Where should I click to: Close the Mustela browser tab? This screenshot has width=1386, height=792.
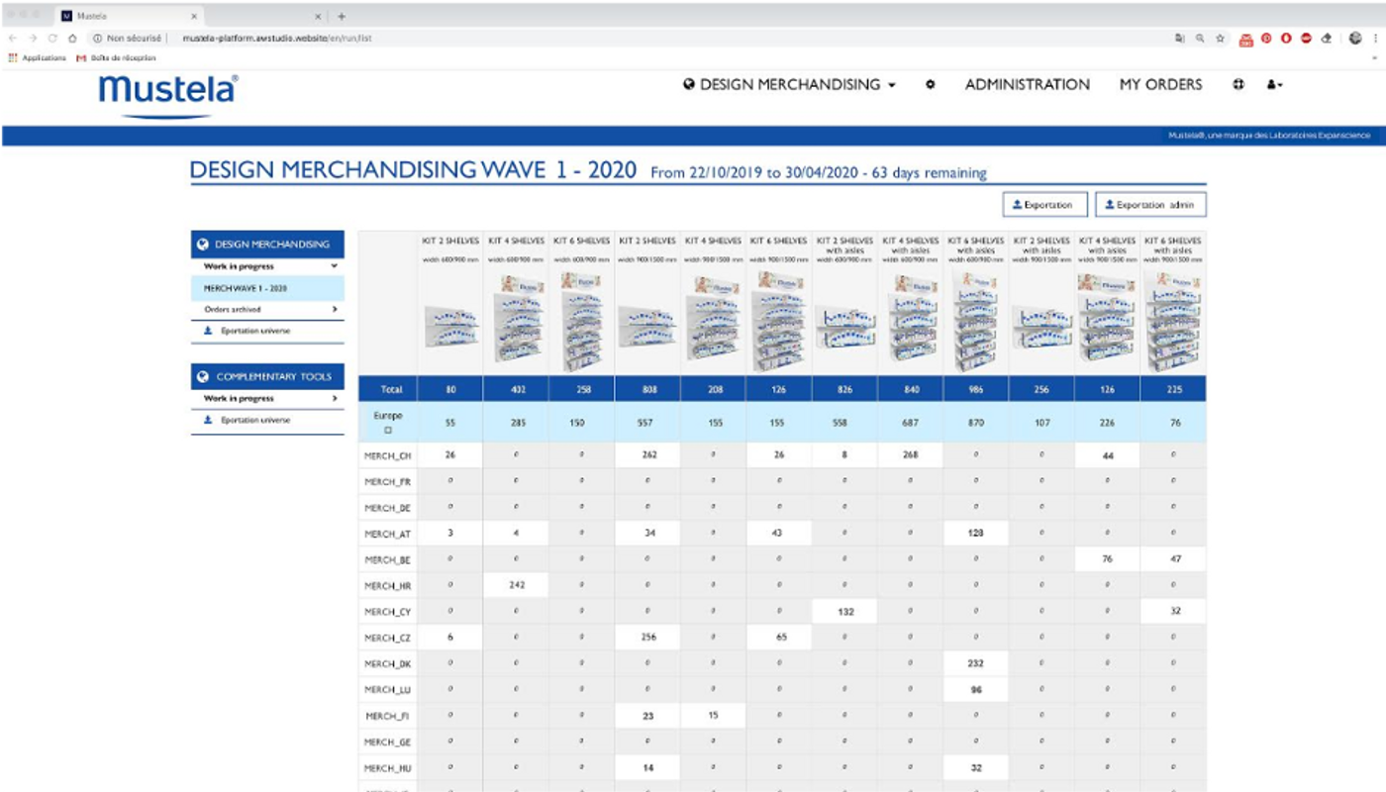pos(194,16)
